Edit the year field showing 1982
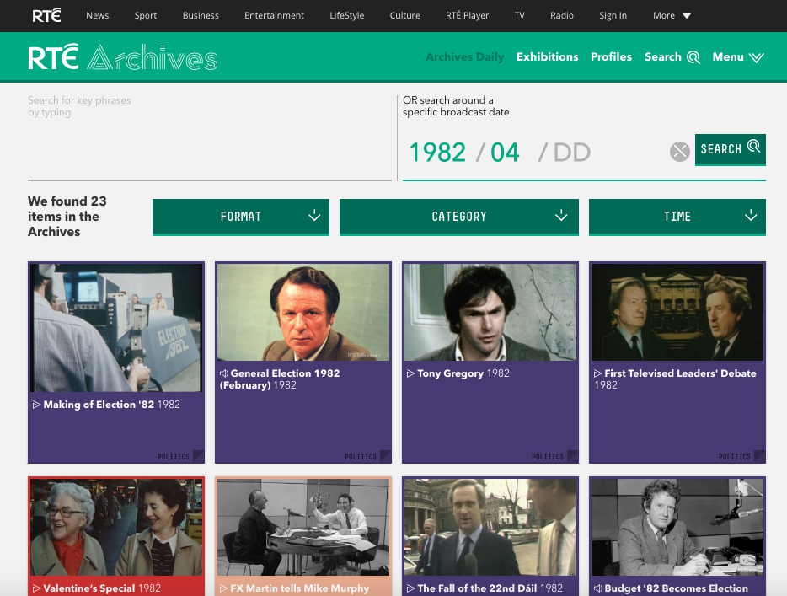 point(437,152)
